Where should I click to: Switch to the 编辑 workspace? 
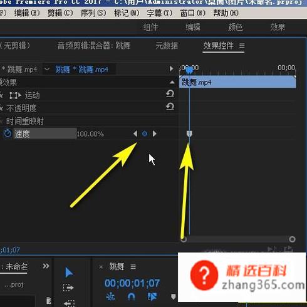(193, 27)
